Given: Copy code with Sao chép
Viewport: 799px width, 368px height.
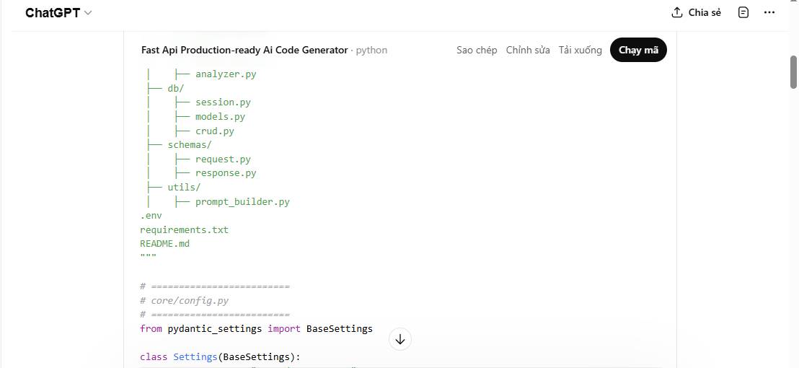Looking at the screenshot, I should point(477,50).
